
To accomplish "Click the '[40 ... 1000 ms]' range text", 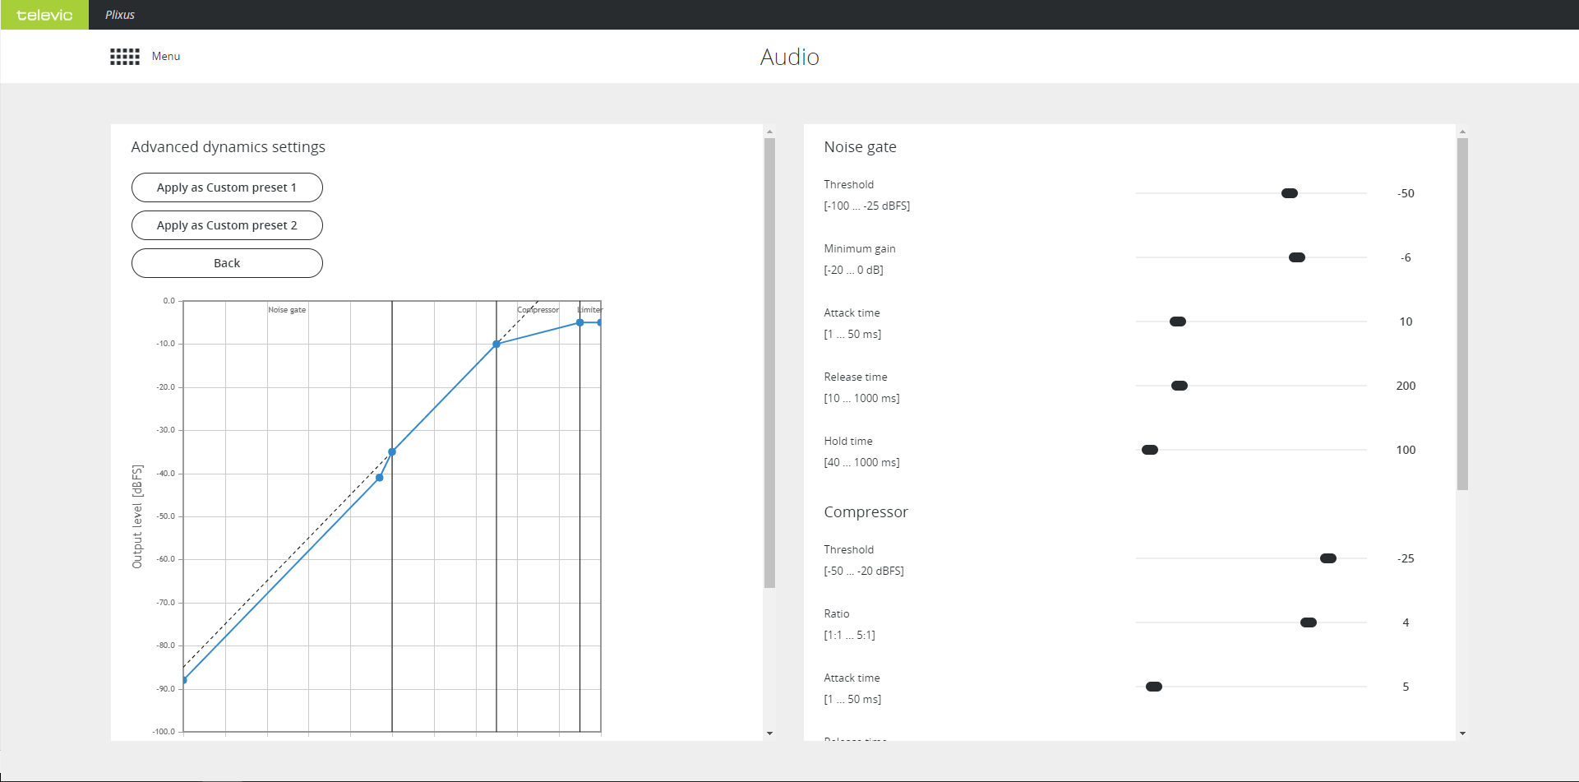I will tap(861, 463).
